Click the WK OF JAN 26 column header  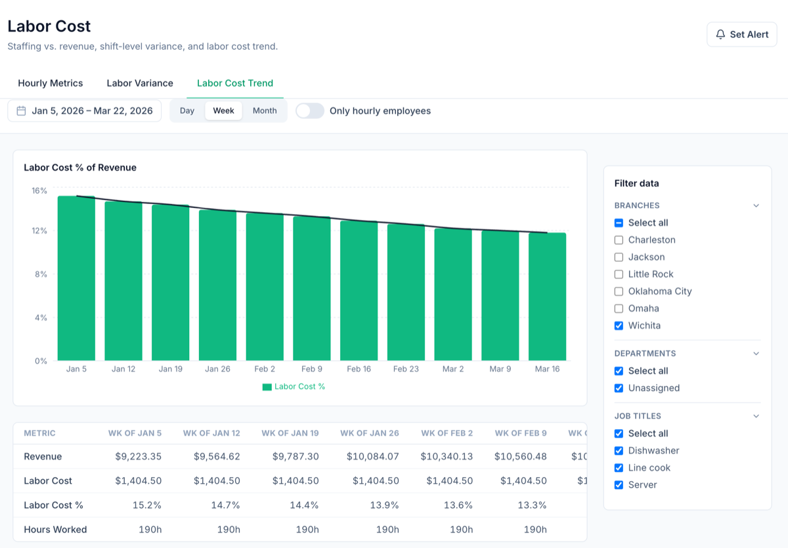pyautogui.click(x=370, y=433)
